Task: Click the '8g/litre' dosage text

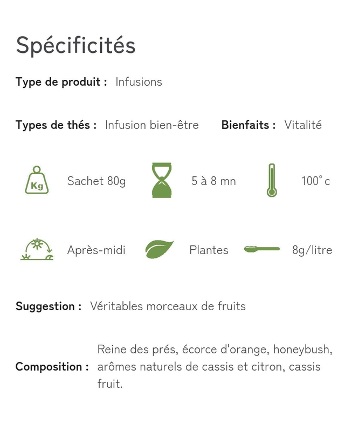Action: [x=312, y=250]
